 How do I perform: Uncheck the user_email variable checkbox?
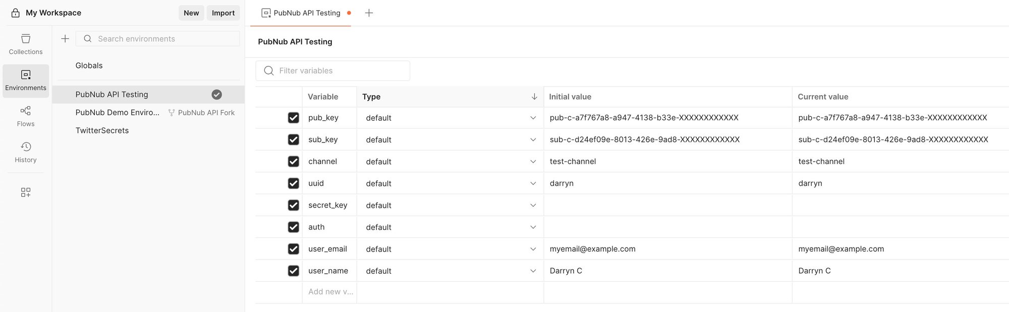pyautogui.click(x=293, y=249)
